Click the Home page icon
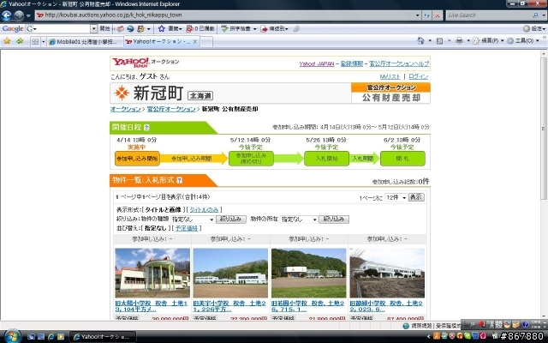 coord(420,41)
